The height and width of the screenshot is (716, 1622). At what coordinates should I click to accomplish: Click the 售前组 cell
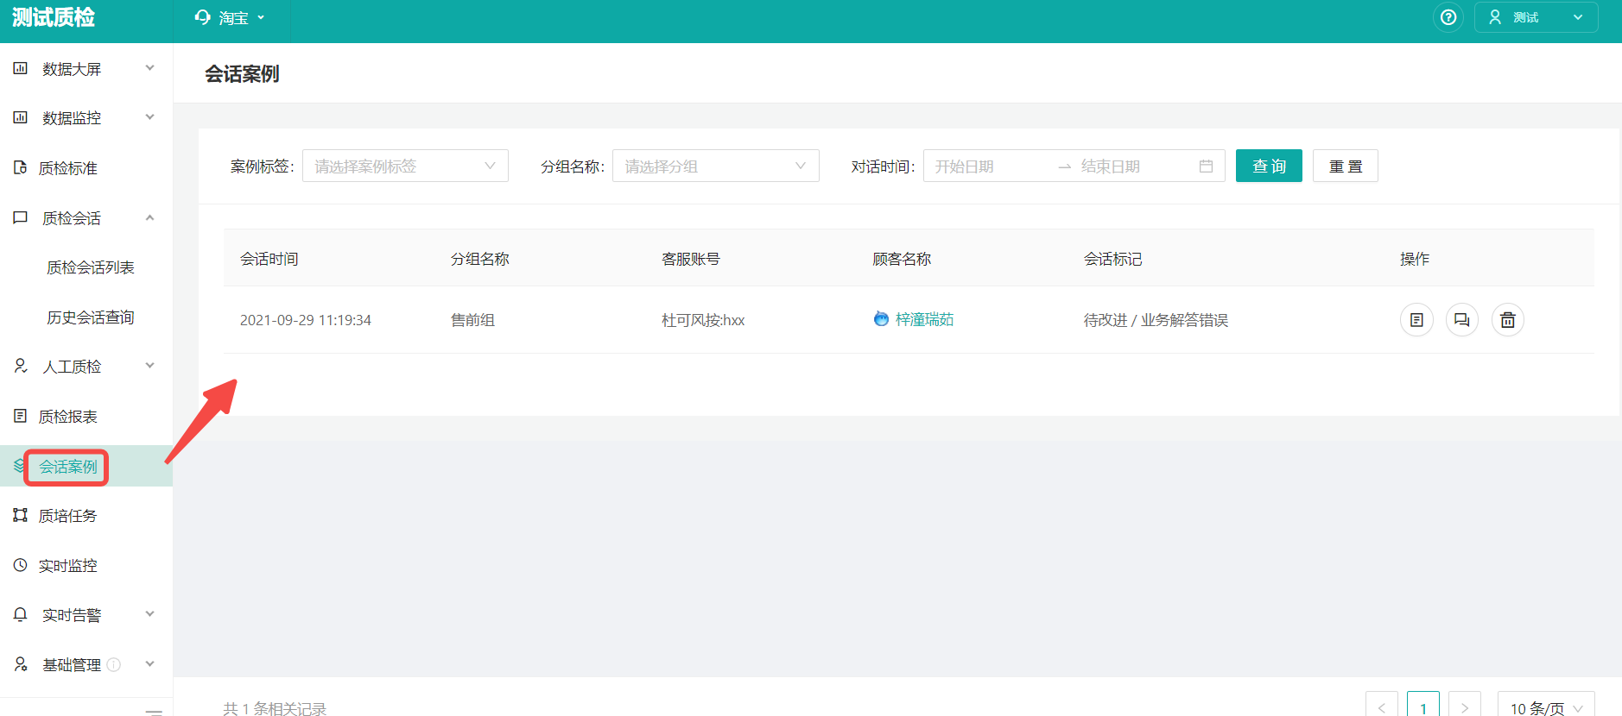472,320
